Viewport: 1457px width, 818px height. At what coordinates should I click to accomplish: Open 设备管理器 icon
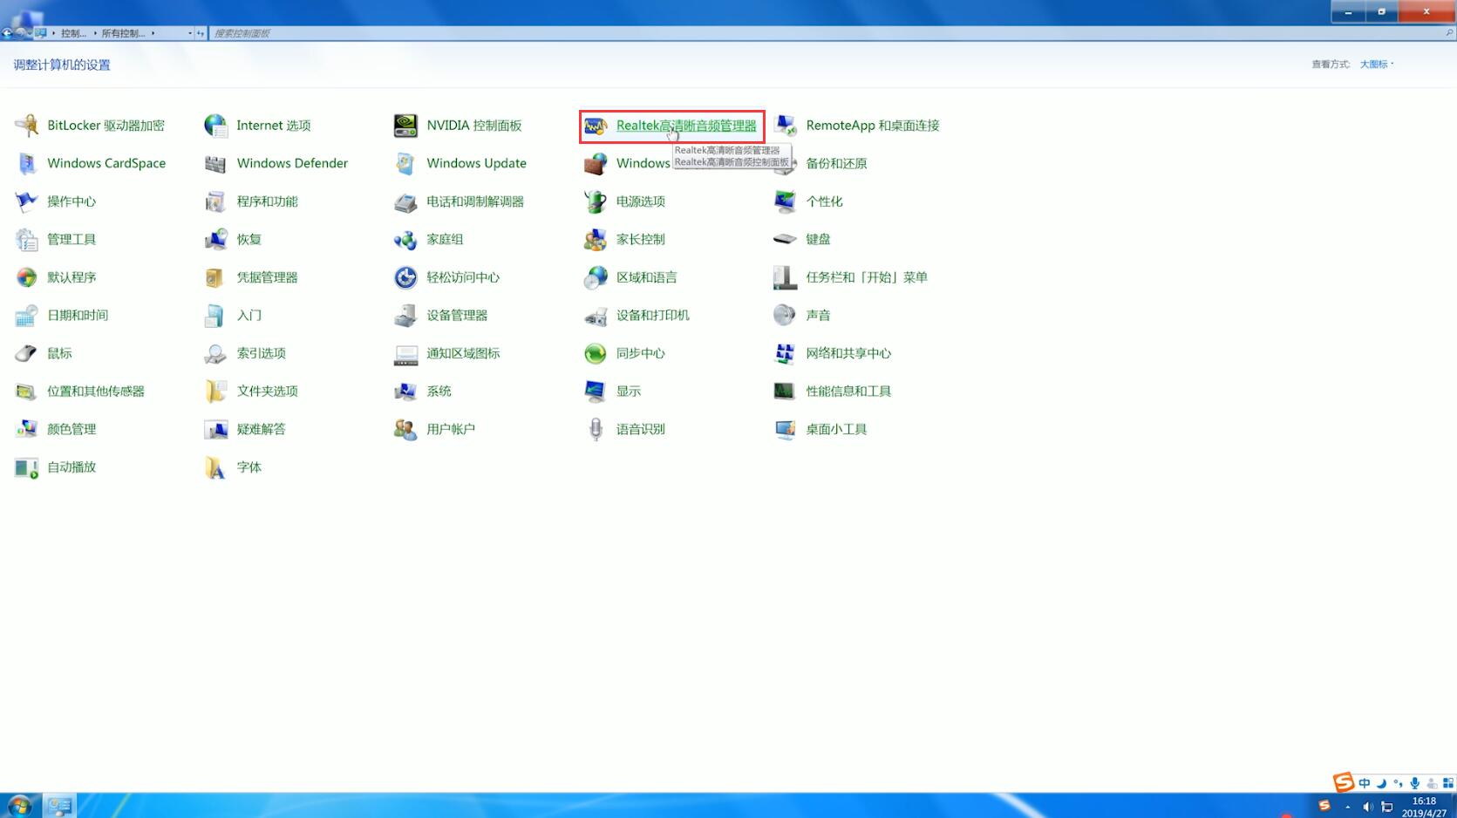click(x=405, y=315)
